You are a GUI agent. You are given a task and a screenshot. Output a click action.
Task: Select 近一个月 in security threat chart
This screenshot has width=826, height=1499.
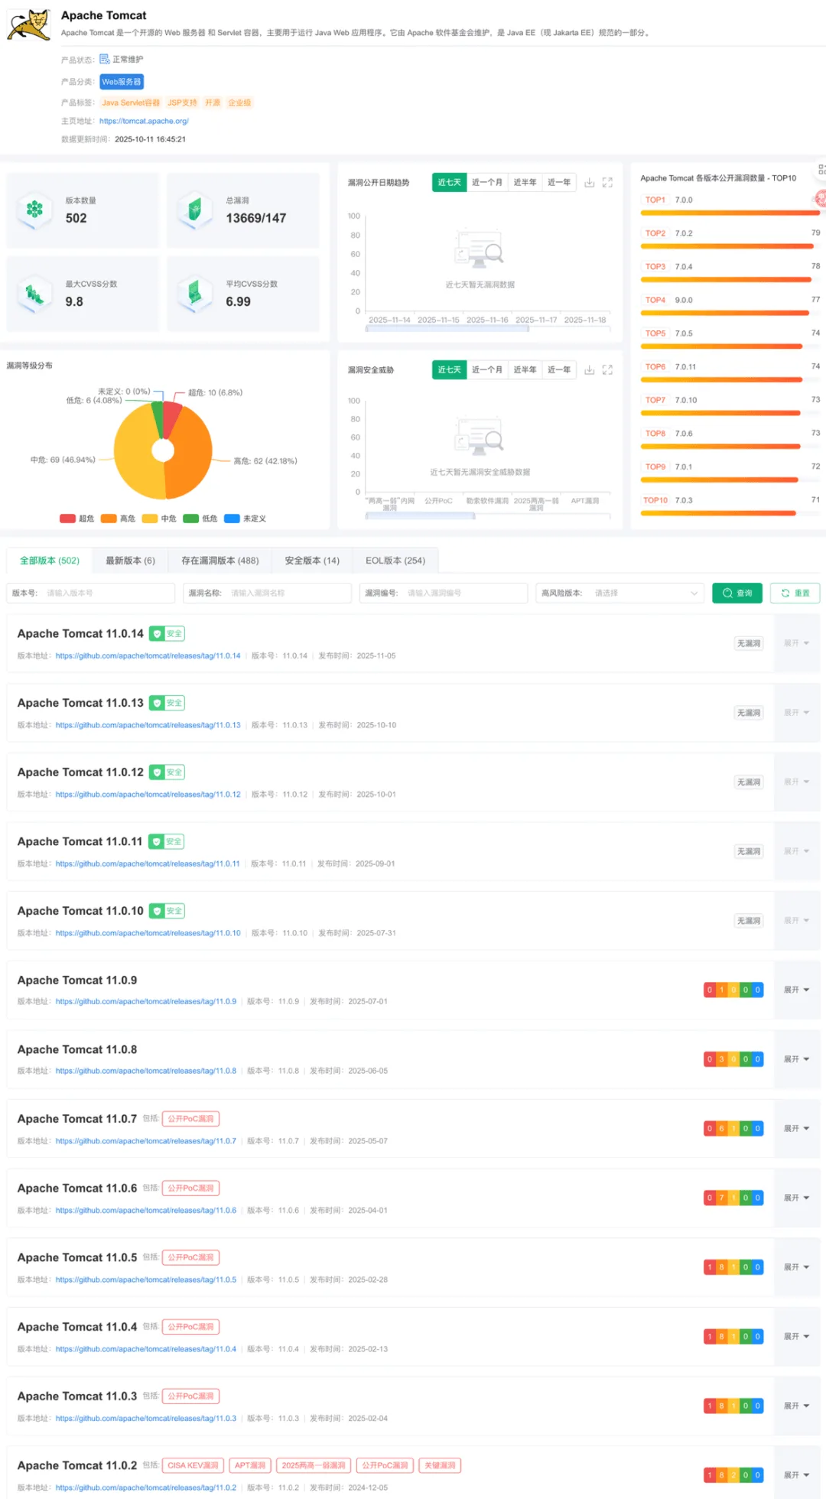tap(487, 370)
